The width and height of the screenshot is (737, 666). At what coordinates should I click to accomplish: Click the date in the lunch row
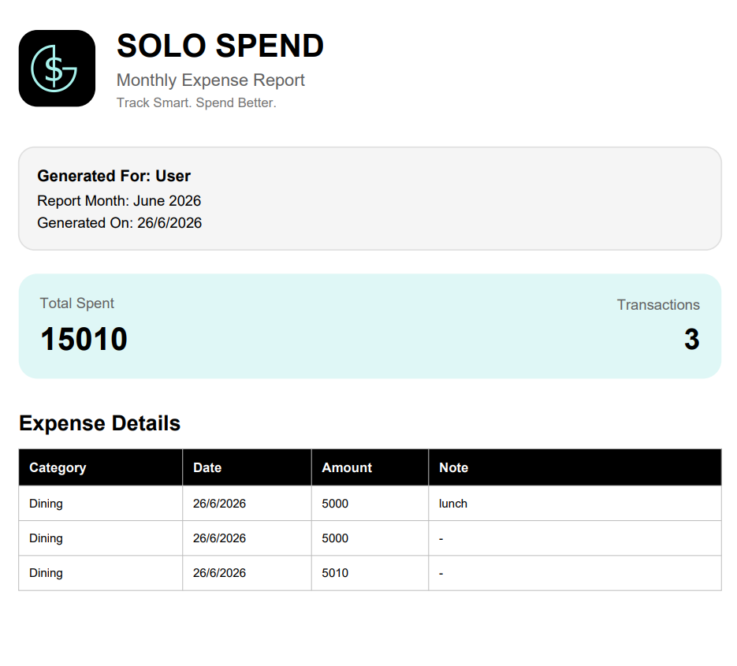(219, 504)
